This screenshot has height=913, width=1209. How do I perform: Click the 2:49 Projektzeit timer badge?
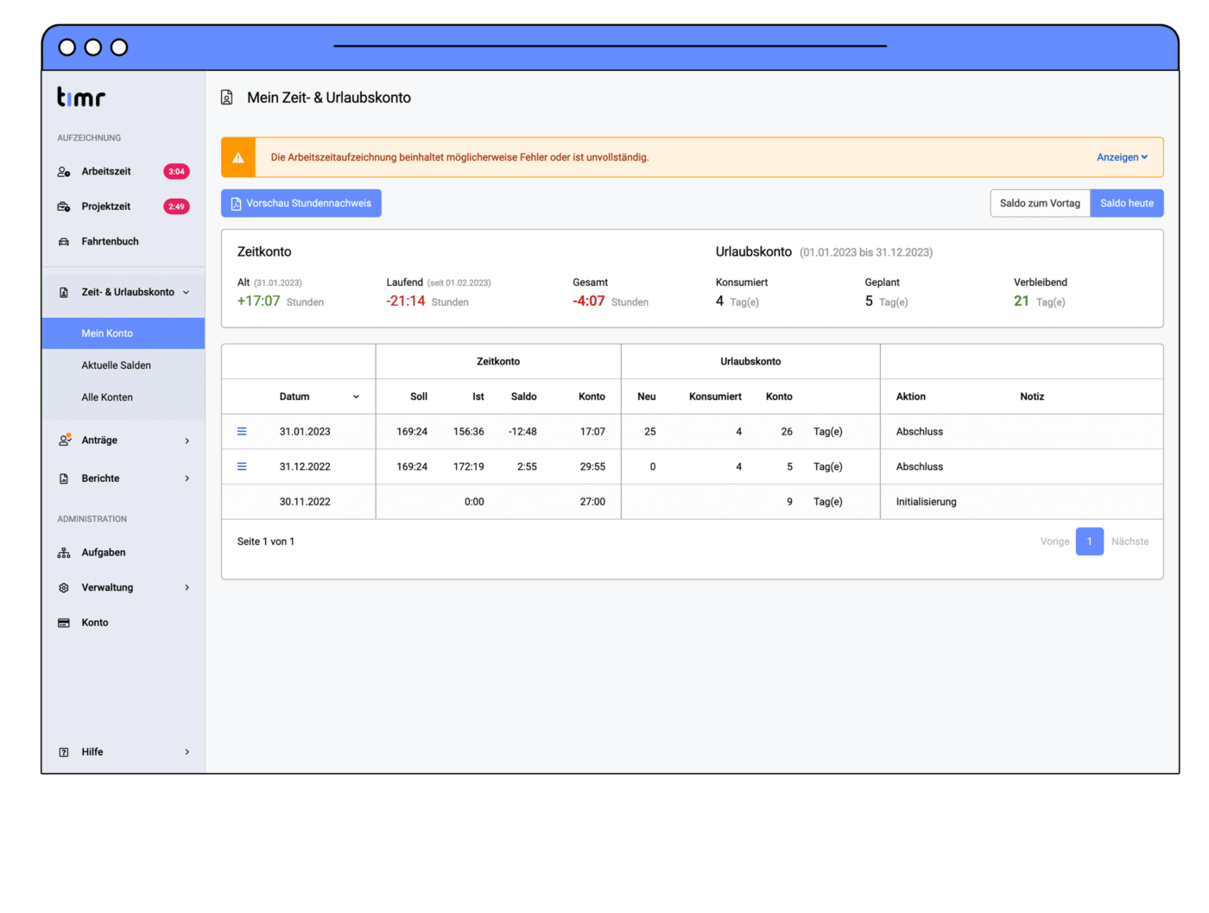click(176, 206)
